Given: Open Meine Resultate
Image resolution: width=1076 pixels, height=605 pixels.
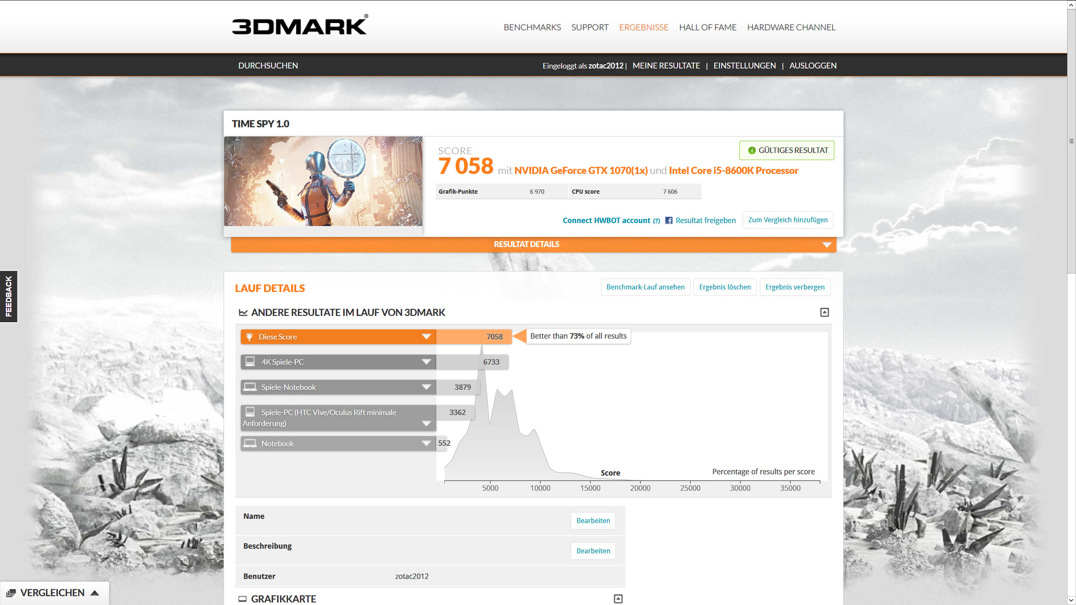Looking at the screenshot, I should click(x=666, y=66).
